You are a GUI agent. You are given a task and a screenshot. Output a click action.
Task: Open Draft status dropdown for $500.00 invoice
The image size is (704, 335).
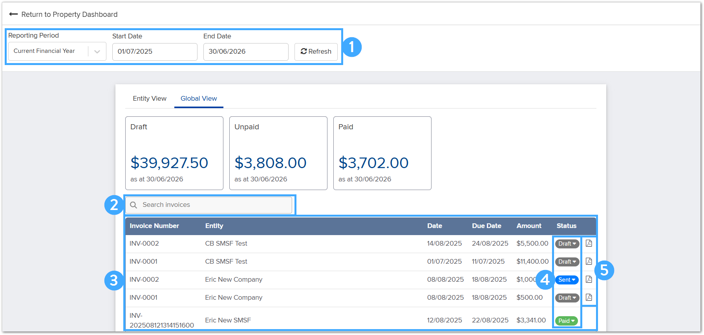tap(567, 298)
